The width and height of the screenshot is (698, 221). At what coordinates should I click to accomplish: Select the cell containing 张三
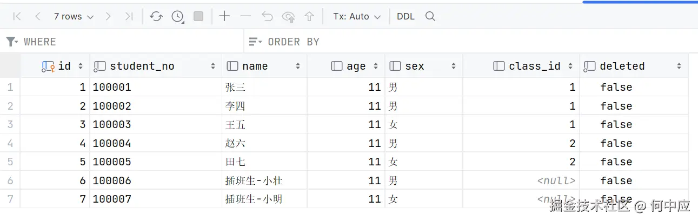[236, 87]
